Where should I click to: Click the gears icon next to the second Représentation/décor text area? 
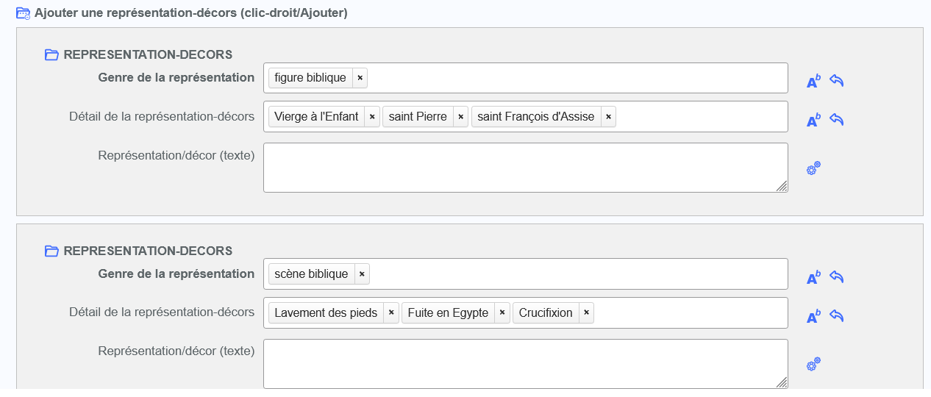[813, 364]
